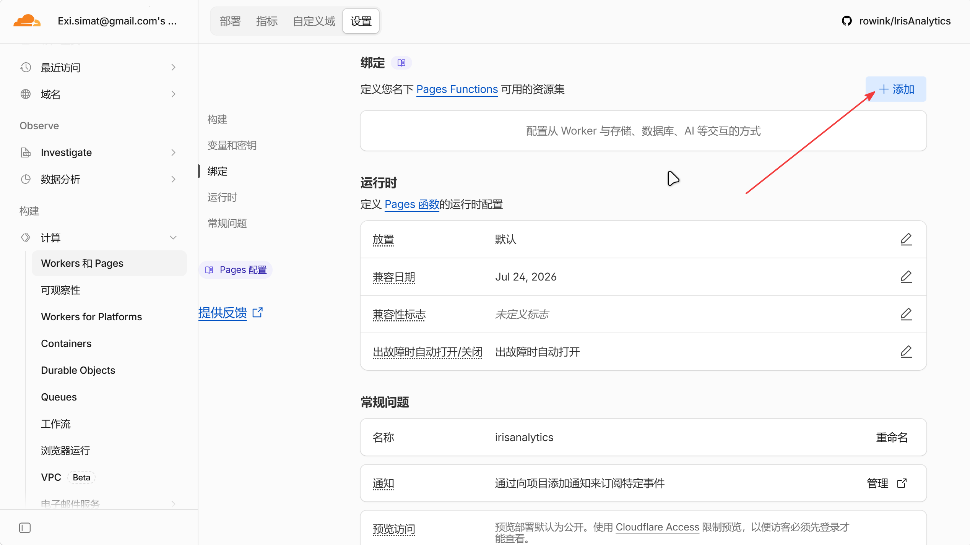The width and height of the screenshot is (970, 545).
Task: Switch to the 自定义域 tab
Action: tap(314, 21)
